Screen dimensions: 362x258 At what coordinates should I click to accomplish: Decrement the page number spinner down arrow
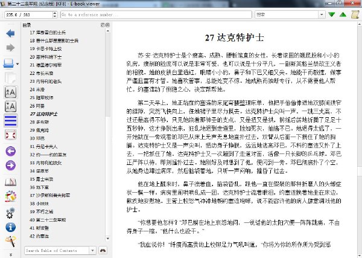(55, 17)
